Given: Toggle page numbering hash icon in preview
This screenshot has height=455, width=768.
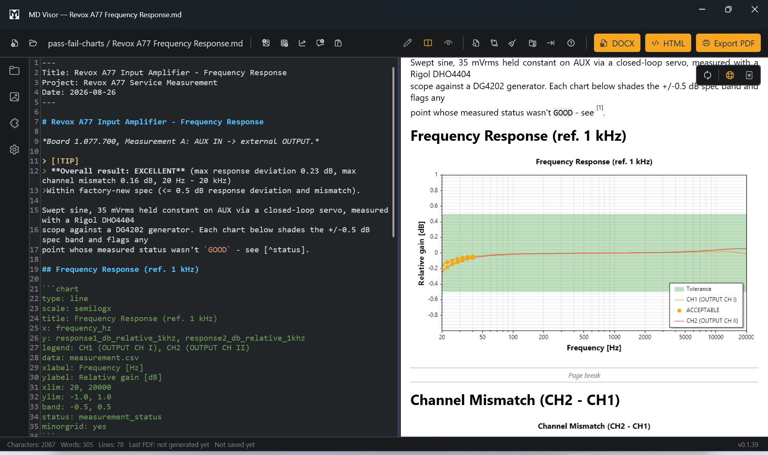Looking at the screenshot, I should pyautogui.click(x=749, y=75).
